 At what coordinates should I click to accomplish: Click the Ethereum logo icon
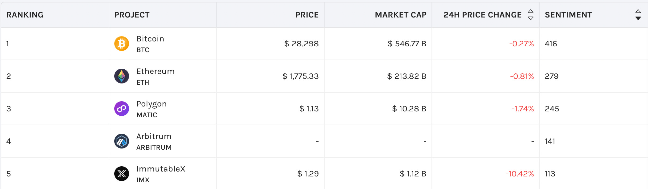tap(122, 76)
